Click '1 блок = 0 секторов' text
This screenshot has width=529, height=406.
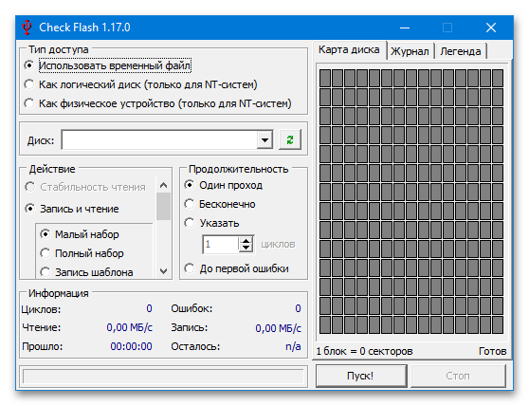(364, 351)
